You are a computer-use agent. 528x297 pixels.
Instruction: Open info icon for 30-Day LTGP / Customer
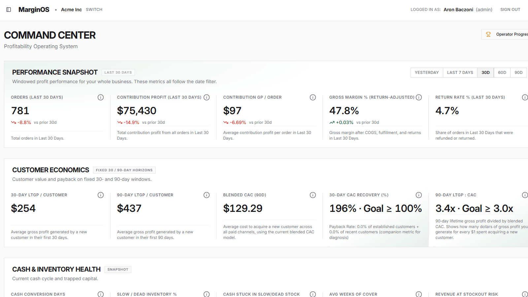pyautogui.click(x=101, y=195)
